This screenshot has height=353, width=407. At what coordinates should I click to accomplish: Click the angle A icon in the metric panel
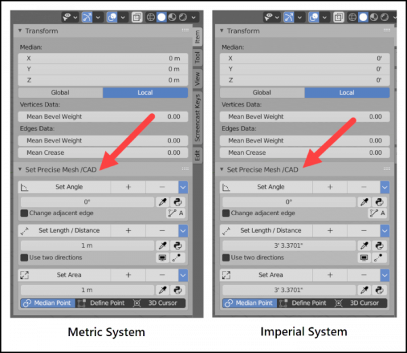(176, 213)
